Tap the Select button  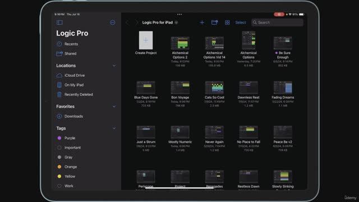pyautogui.click(x=241, y=22)
